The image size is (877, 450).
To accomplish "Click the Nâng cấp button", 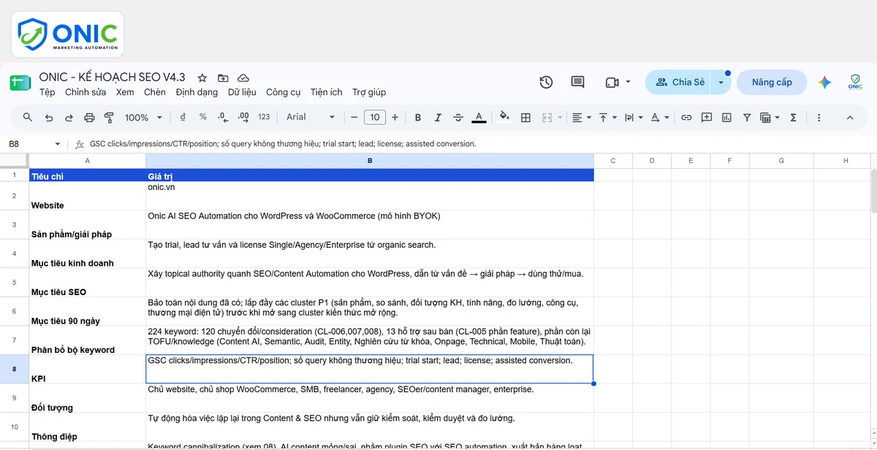I will pos(772,83).
